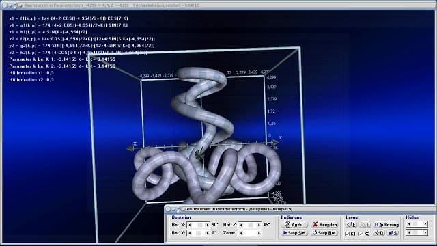Increase Rot. X with right arrow
Screen dimensions: 437x246
207,225
